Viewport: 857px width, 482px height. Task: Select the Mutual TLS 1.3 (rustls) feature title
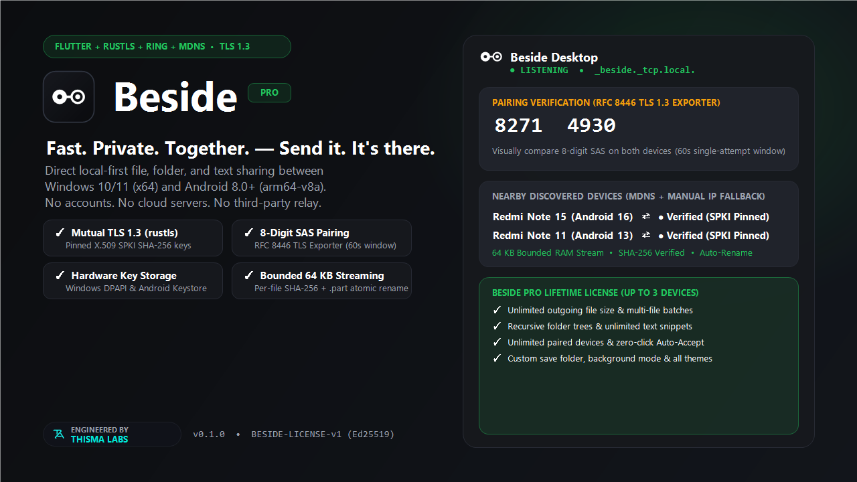[125, 233]
